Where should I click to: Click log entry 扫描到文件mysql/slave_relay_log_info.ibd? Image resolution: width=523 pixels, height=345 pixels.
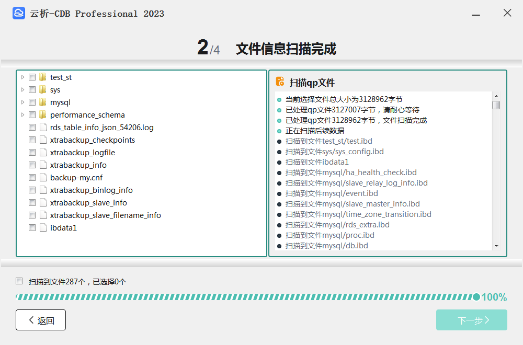point(357,183)
